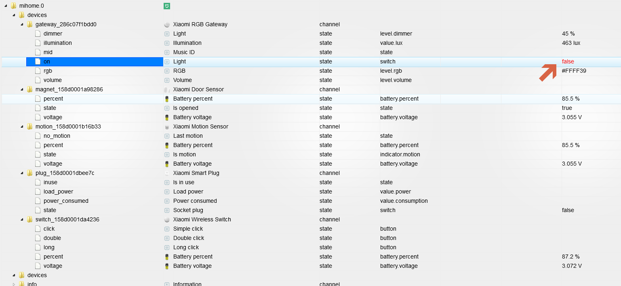
Task: Click the '45 %' dimmer value
Action: tap(568, 34)
